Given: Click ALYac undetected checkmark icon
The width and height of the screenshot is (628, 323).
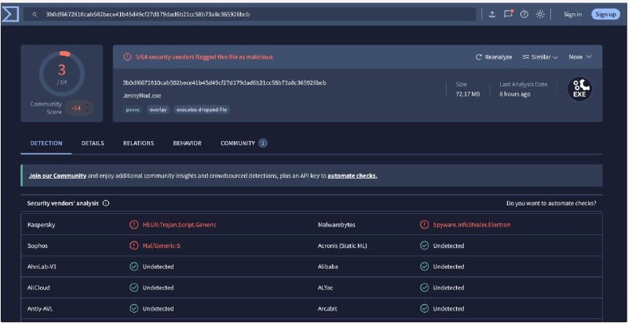Looking at the screenshot, I should [x=424, y=288].
